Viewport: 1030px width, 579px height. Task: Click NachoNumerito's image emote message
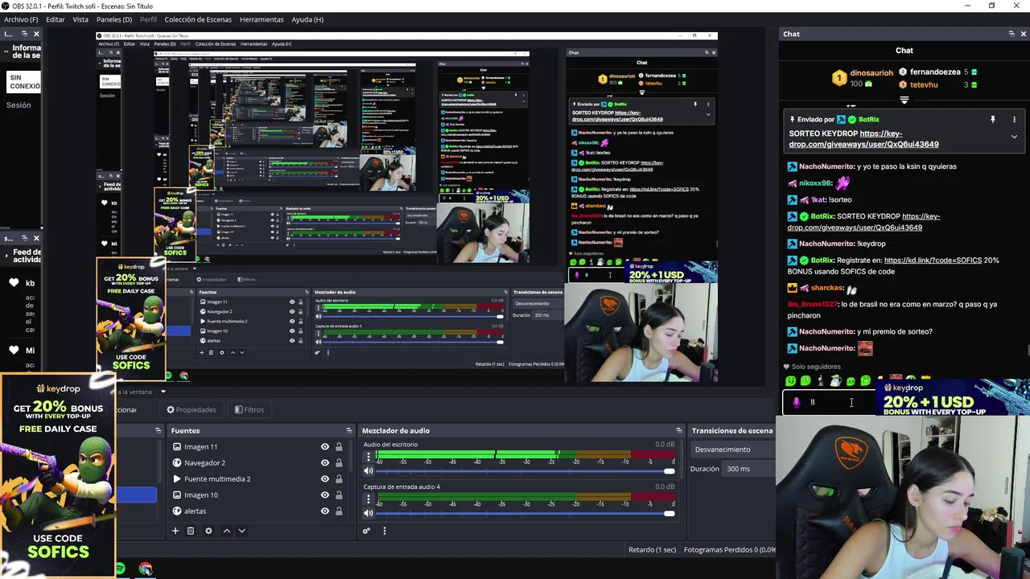[865, 348]
